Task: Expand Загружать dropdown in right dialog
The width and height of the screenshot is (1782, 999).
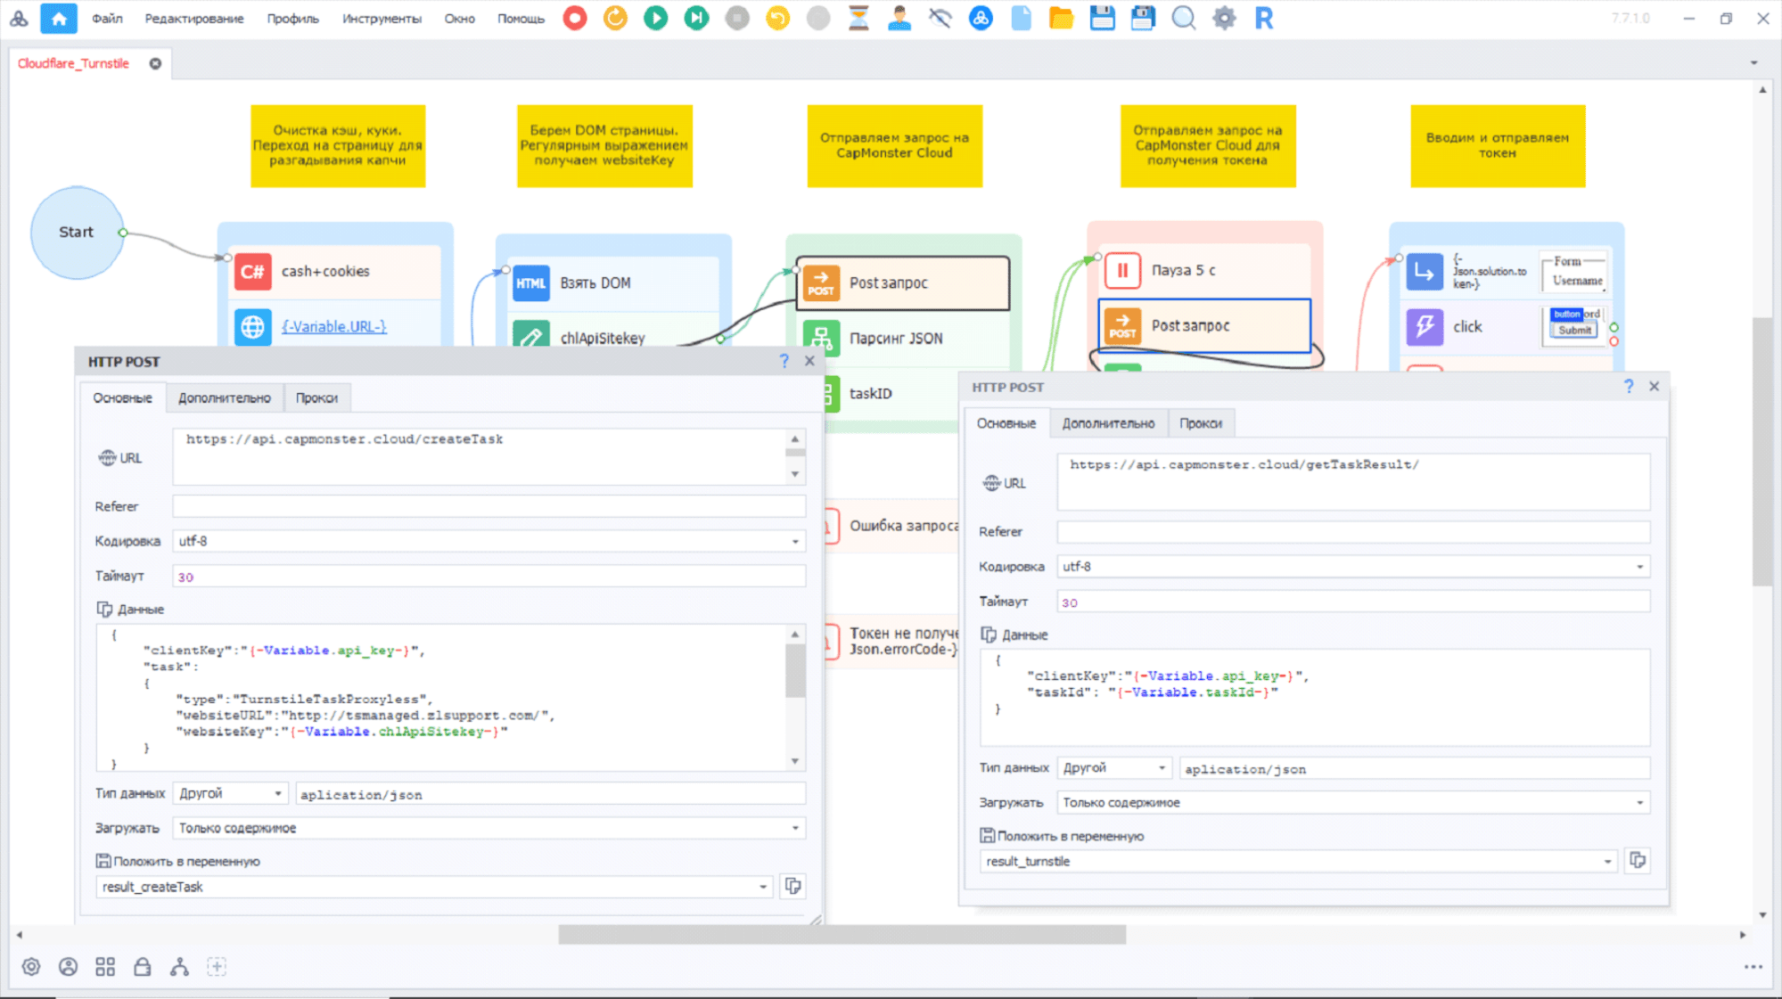Action: (x=1639, y=802)
